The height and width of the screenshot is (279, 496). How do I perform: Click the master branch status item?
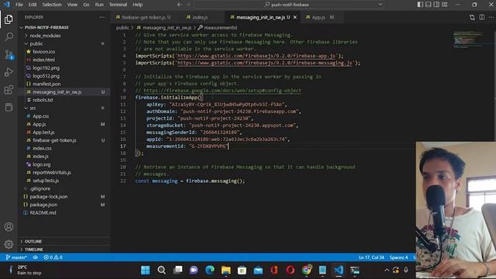[16, 257]
